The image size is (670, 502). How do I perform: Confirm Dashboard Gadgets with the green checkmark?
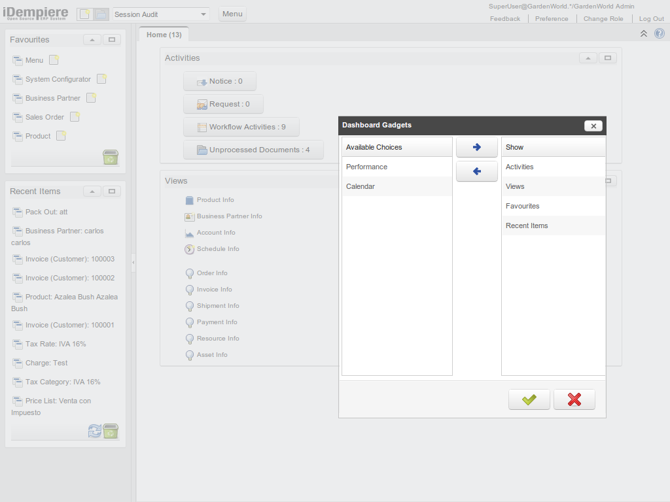[529, 399]
